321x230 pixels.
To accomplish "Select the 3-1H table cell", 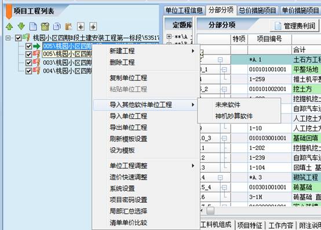I will (x=269, y=197).
